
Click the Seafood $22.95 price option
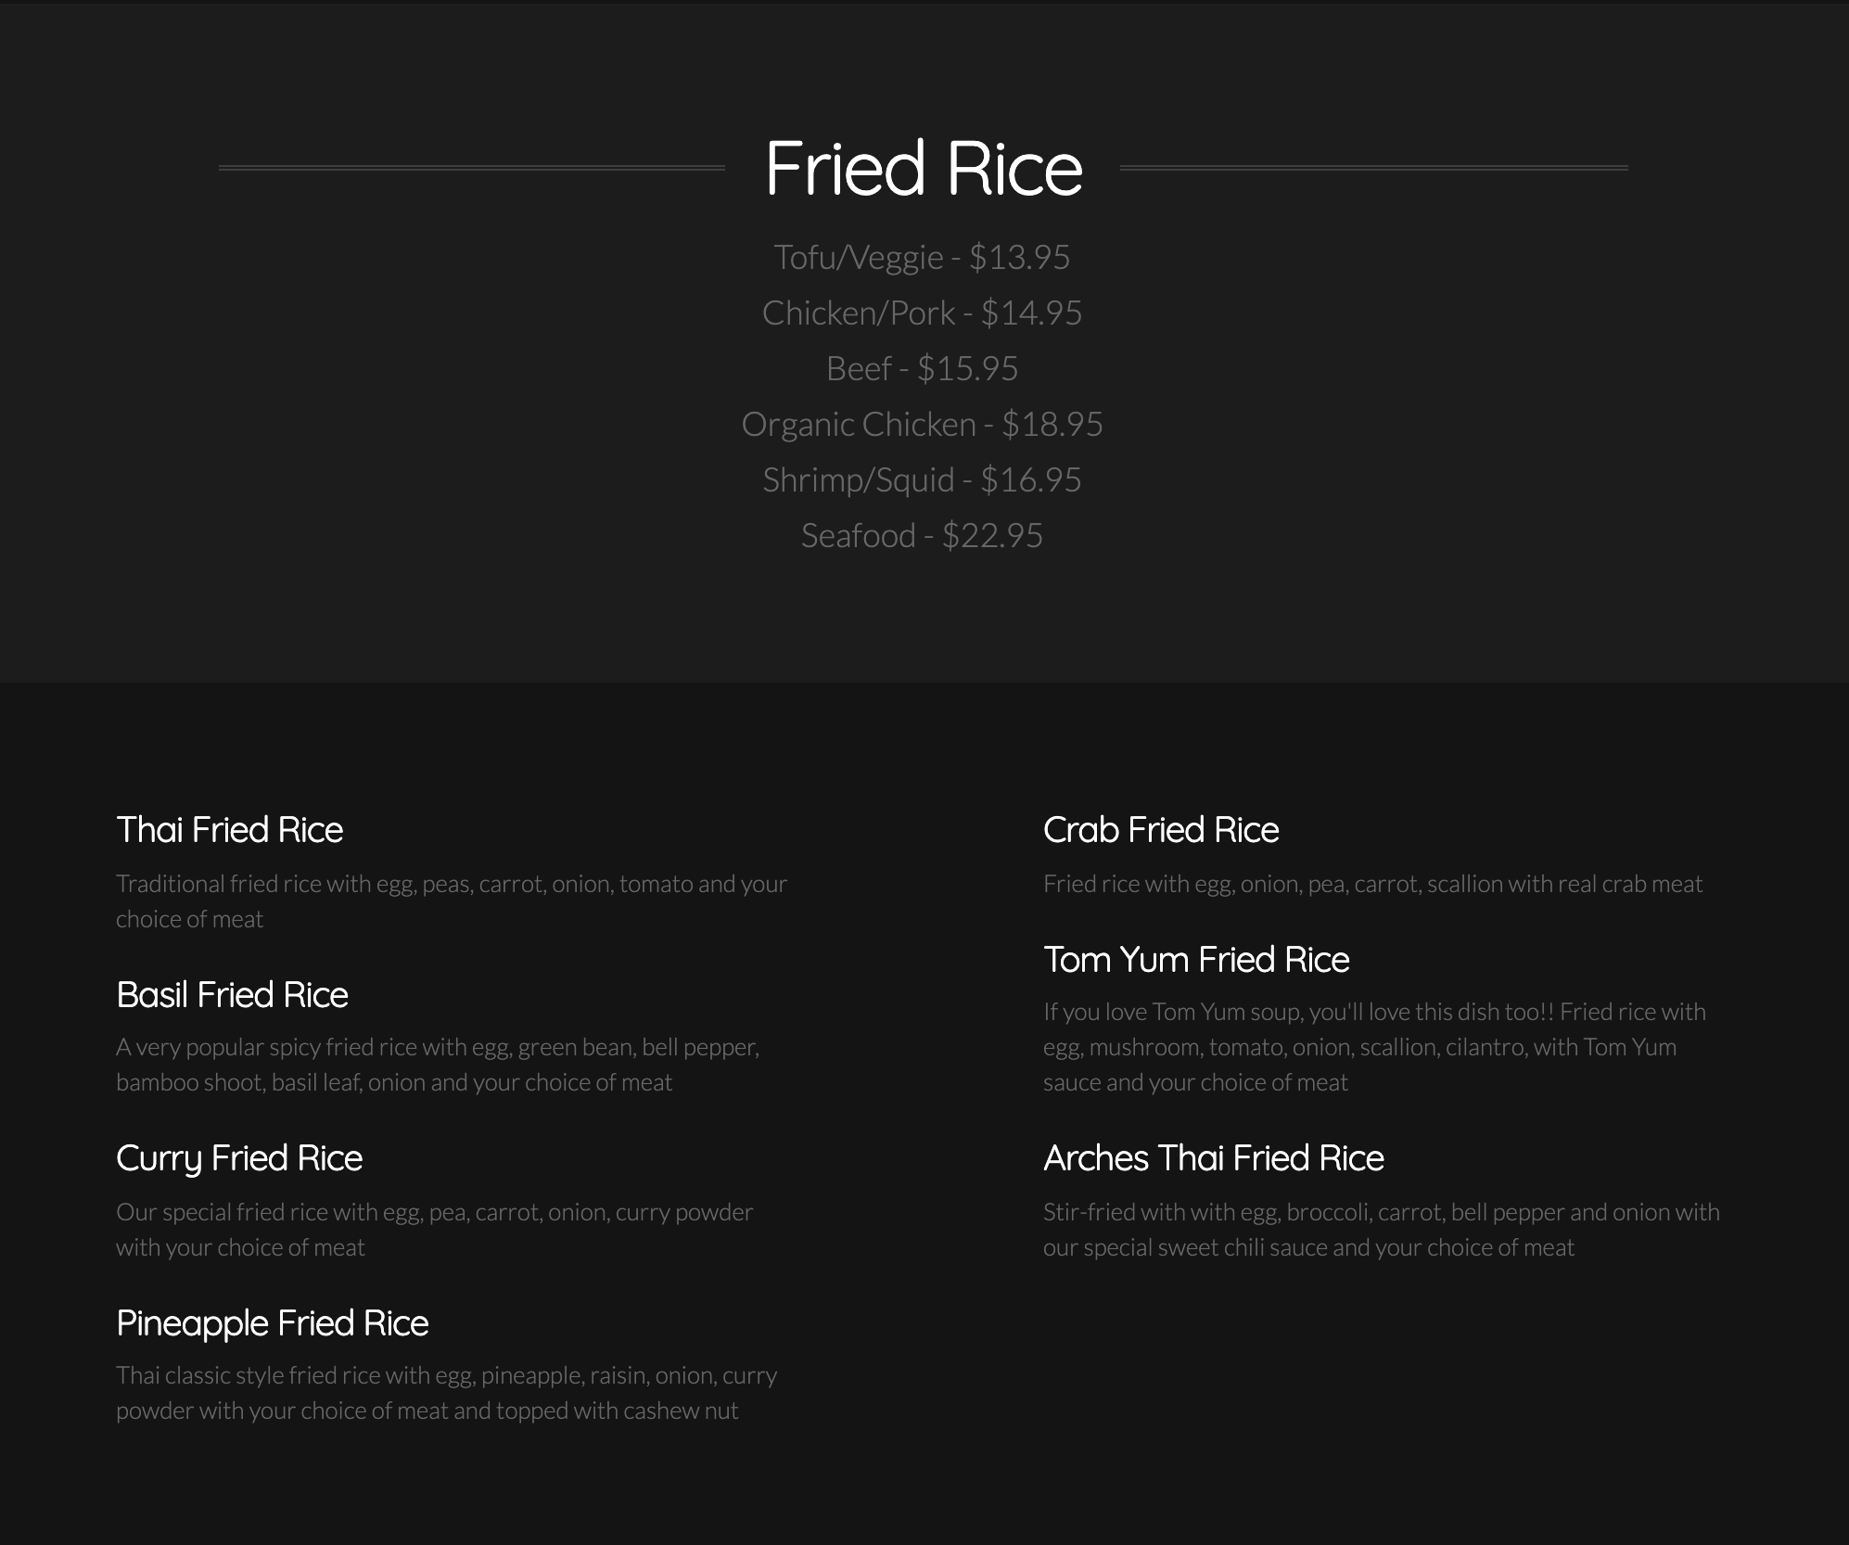tap(922, 535)
